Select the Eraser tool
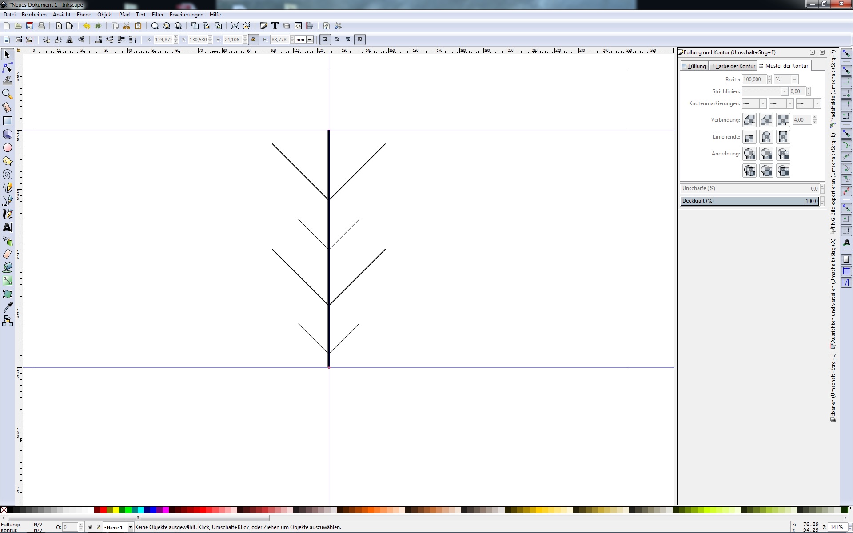Image resolution: width=853 pixels, height=533 pixels. [7, 254]
